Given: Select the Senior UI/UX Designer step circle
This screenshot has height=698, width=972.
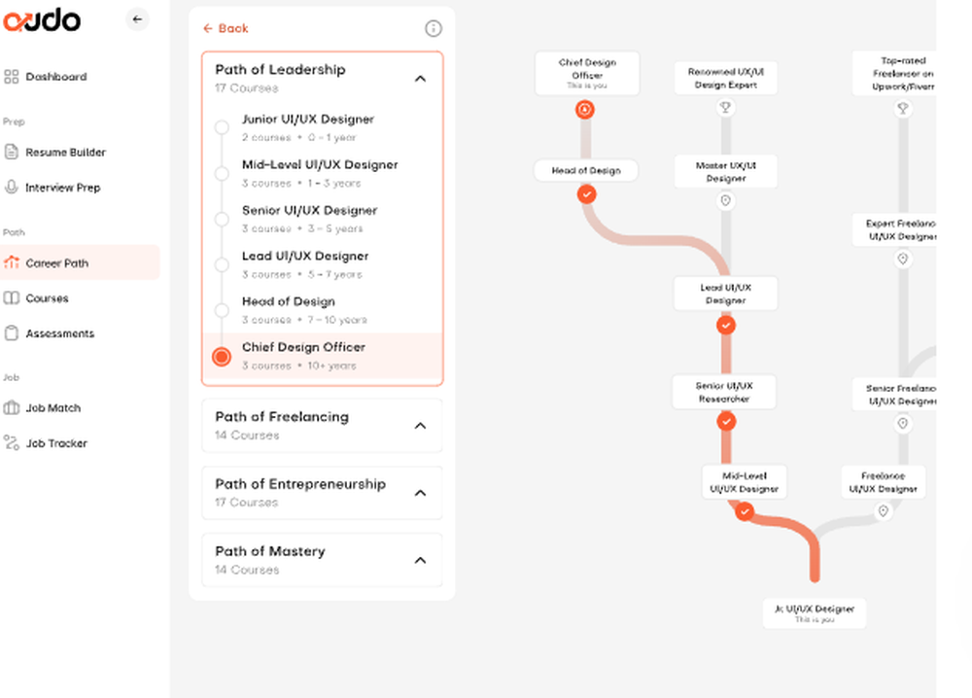Looking at the screenshot, I should [x=222, y=219].
